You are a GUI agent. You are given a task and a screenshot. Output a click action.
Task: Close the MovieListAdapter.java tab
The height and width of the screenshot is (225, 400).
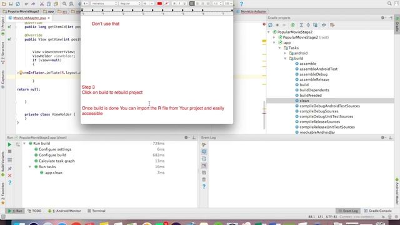point(49,18)
